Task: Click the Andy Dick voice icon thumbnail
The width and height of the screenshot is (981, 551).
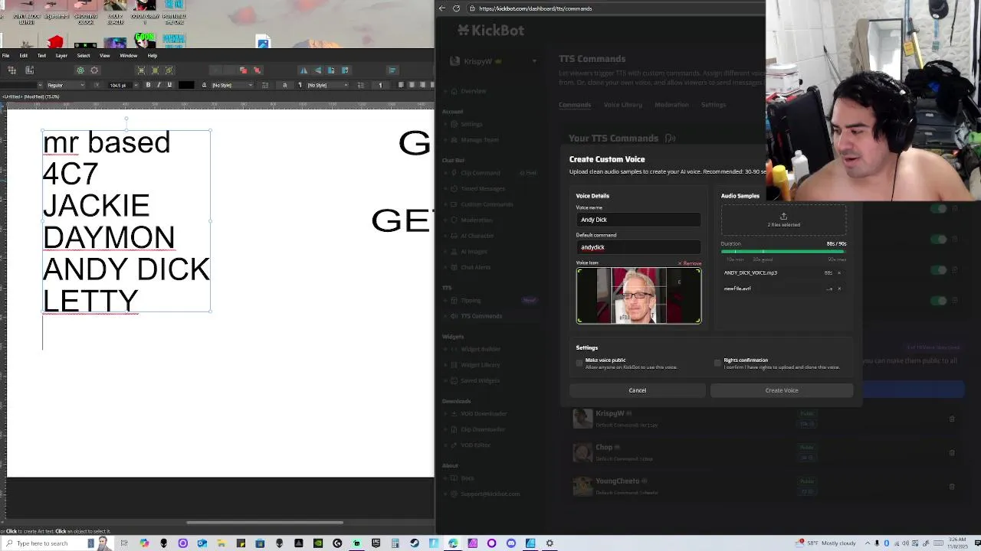Action: [638, 295]
